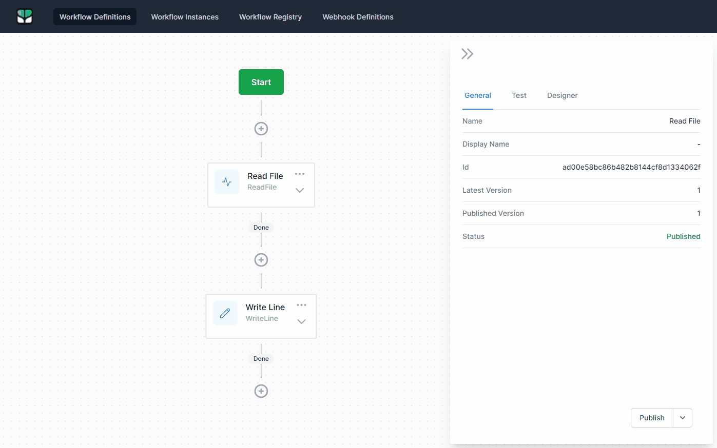Collapse the properties panel via double-chevron icon
Viewport: 717px width, 448px height.
point(467,53)
